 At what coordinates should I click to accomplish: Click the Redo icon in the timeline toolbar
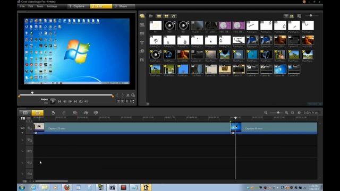coord(64,112)
